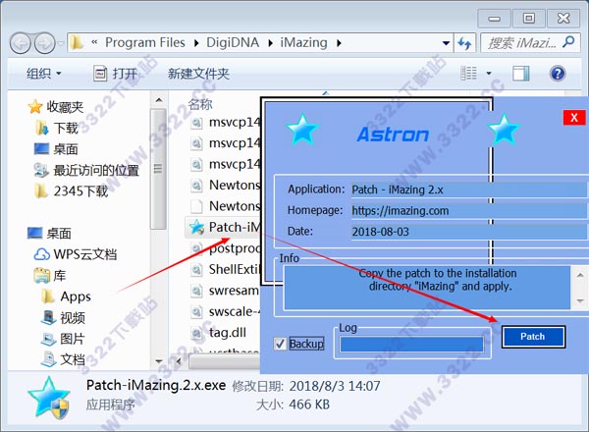Click the Explorer forward navigation arrow

45,43
